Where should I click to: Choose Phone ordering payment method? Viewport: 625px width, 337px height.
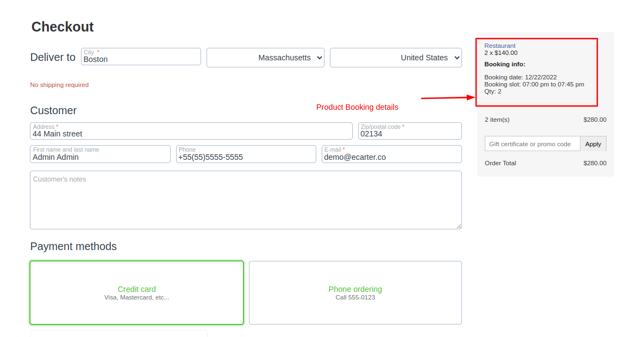tap(355, 292)
